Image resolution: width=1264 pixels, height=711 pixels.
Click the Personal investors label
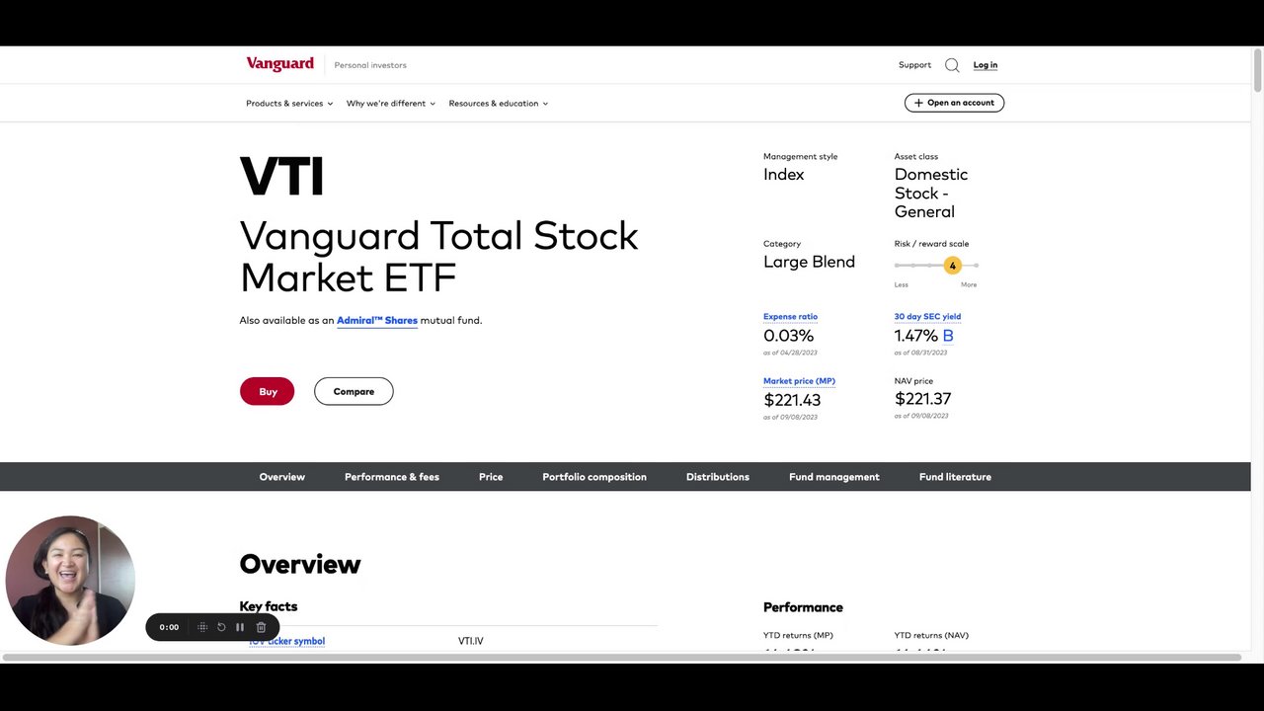370,65
